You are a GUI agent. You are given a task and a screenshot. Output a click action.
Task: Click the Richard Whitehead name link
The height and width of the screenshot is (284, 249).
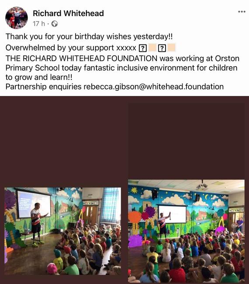coord(69,14)
